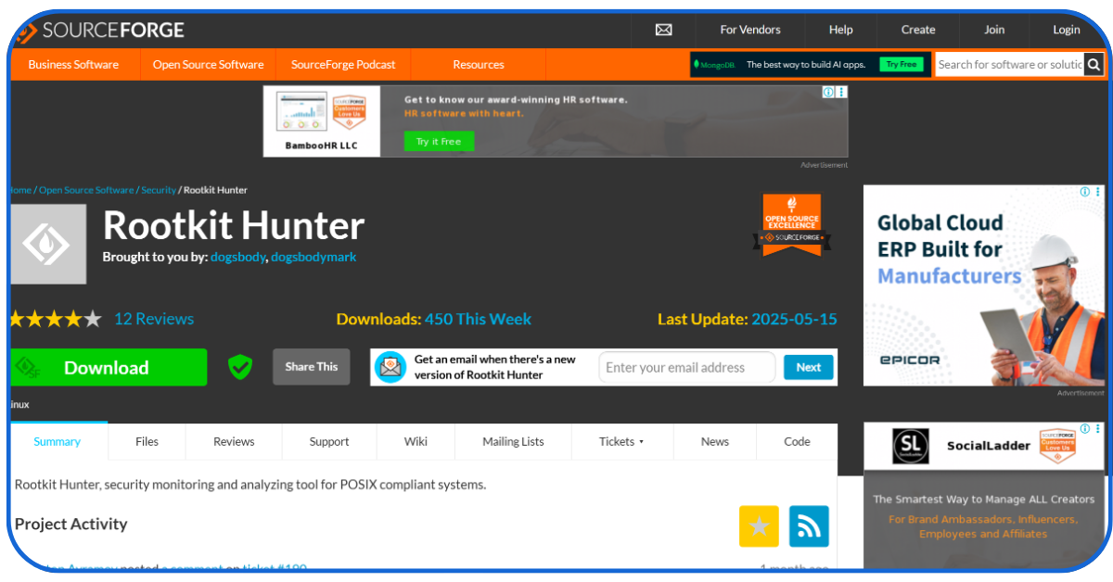
Task: Open the Mailing Lists tab
Action: 513,442
